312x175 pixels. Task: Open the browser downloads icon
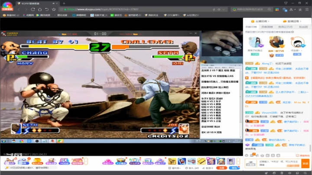(300, 10)
